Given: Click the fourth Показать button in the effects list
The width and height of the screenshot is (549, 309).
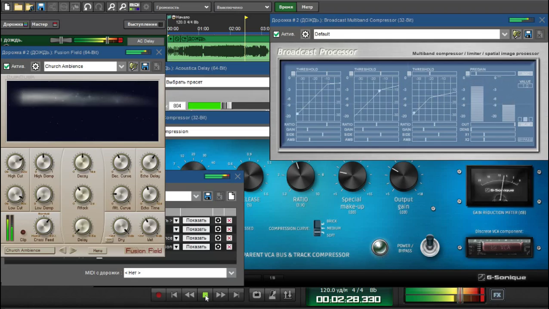Looking at the screenshot, I should [x=196, y=247].
